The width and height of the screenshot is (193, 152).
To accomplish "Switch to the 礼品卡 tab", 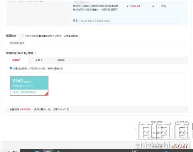I will [x=39, y=60].
